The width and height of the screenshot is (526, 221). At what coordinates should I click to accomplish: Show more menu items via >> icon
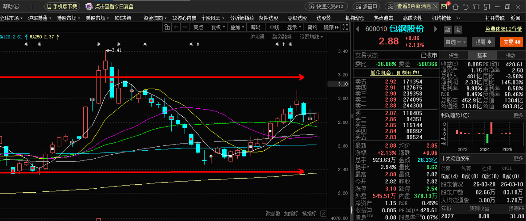click(459, 18)
